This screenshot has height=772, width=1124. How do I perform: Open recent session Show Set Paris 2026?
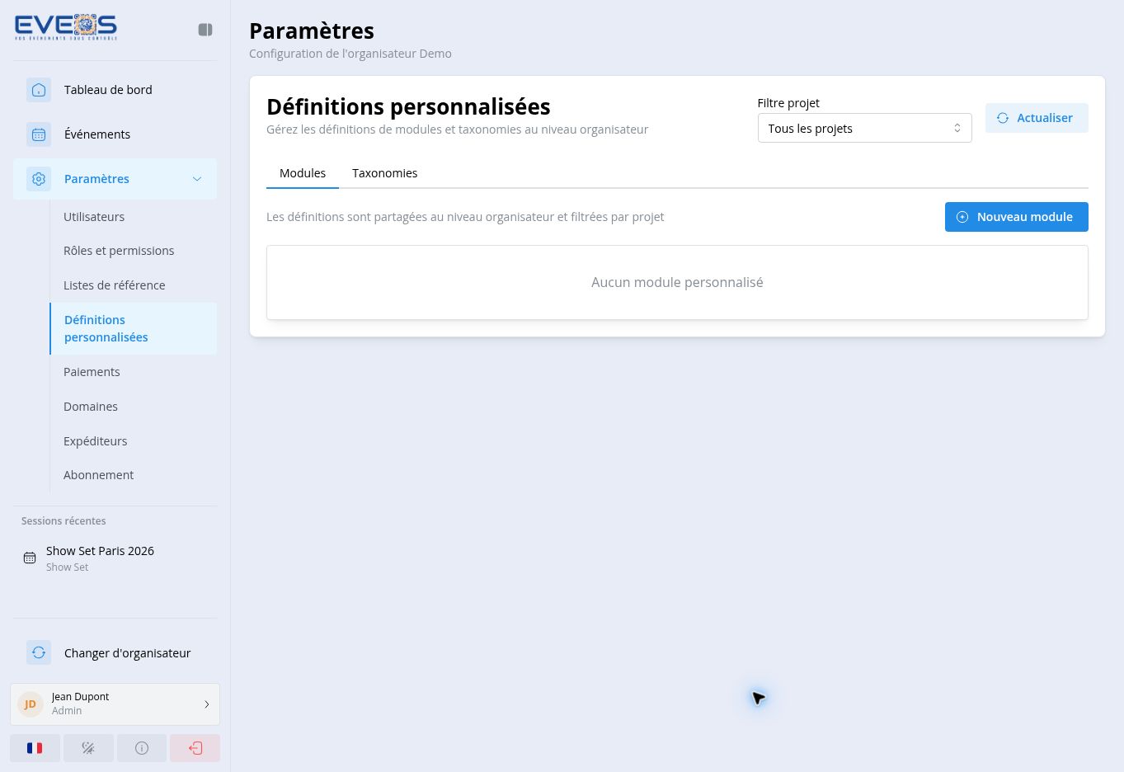pos(115,558)
